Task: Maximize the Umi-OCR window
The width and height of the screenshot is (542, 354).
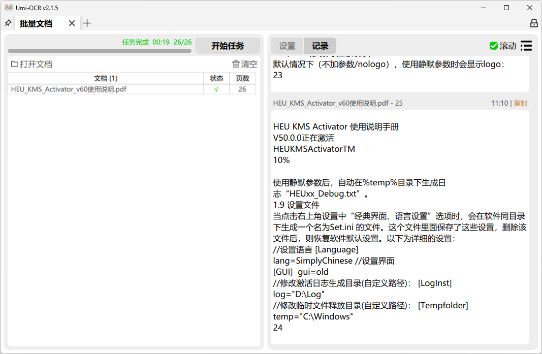Action: pyautogui.click(x=506, y=8)
